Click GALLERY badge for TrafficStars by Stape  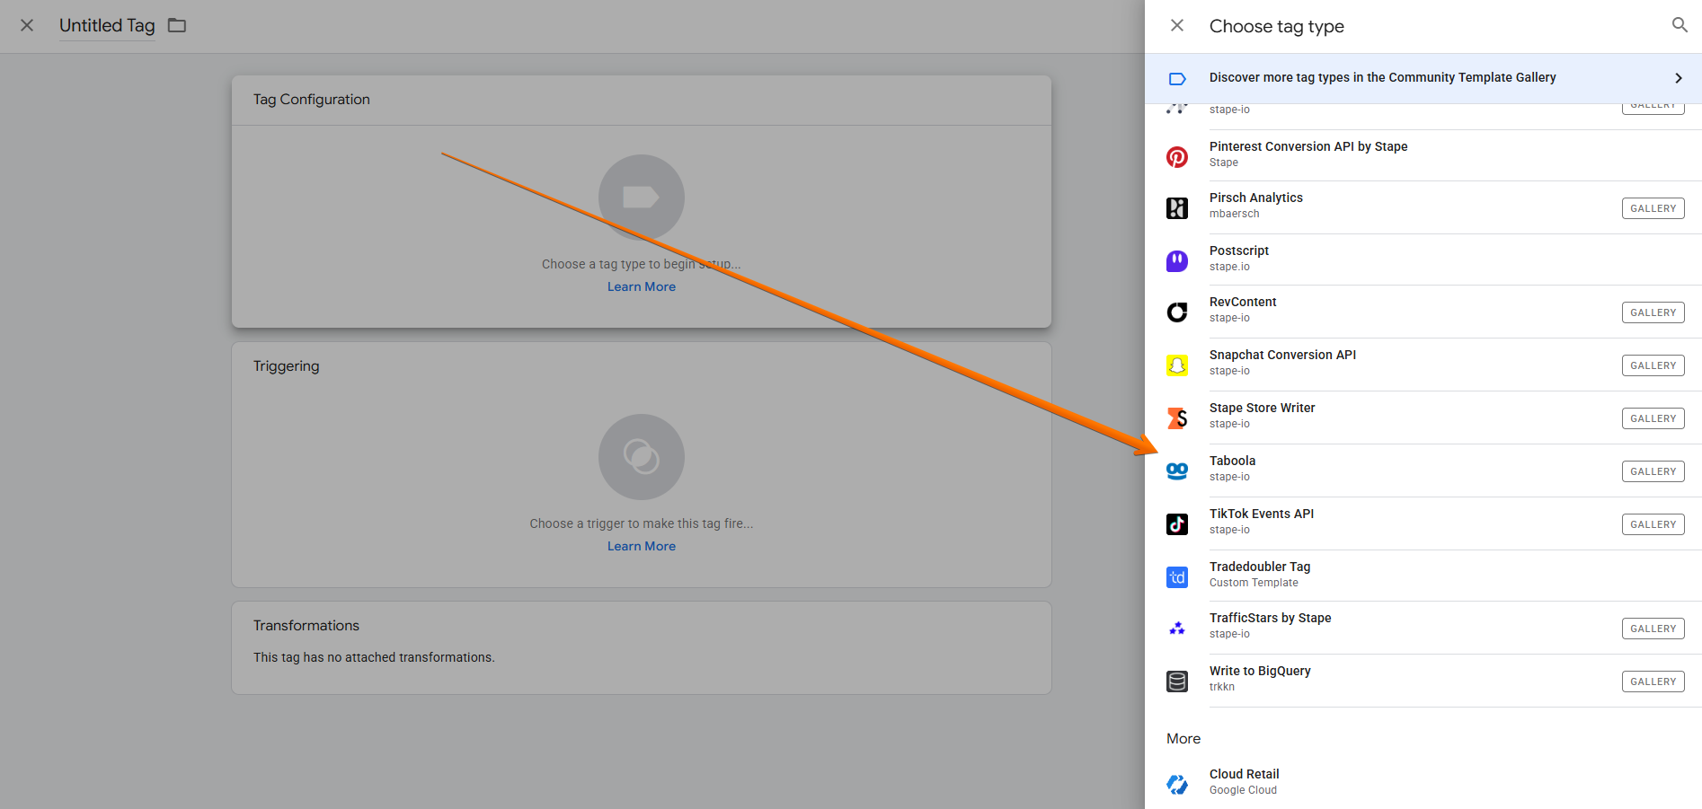1653,629
